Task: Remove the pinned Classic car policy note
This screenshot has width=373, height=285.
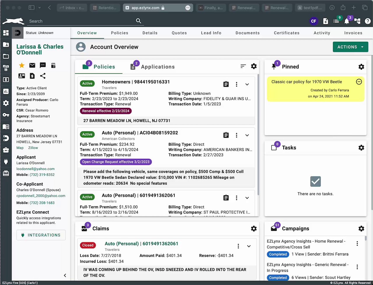Action: click(359, 82)
